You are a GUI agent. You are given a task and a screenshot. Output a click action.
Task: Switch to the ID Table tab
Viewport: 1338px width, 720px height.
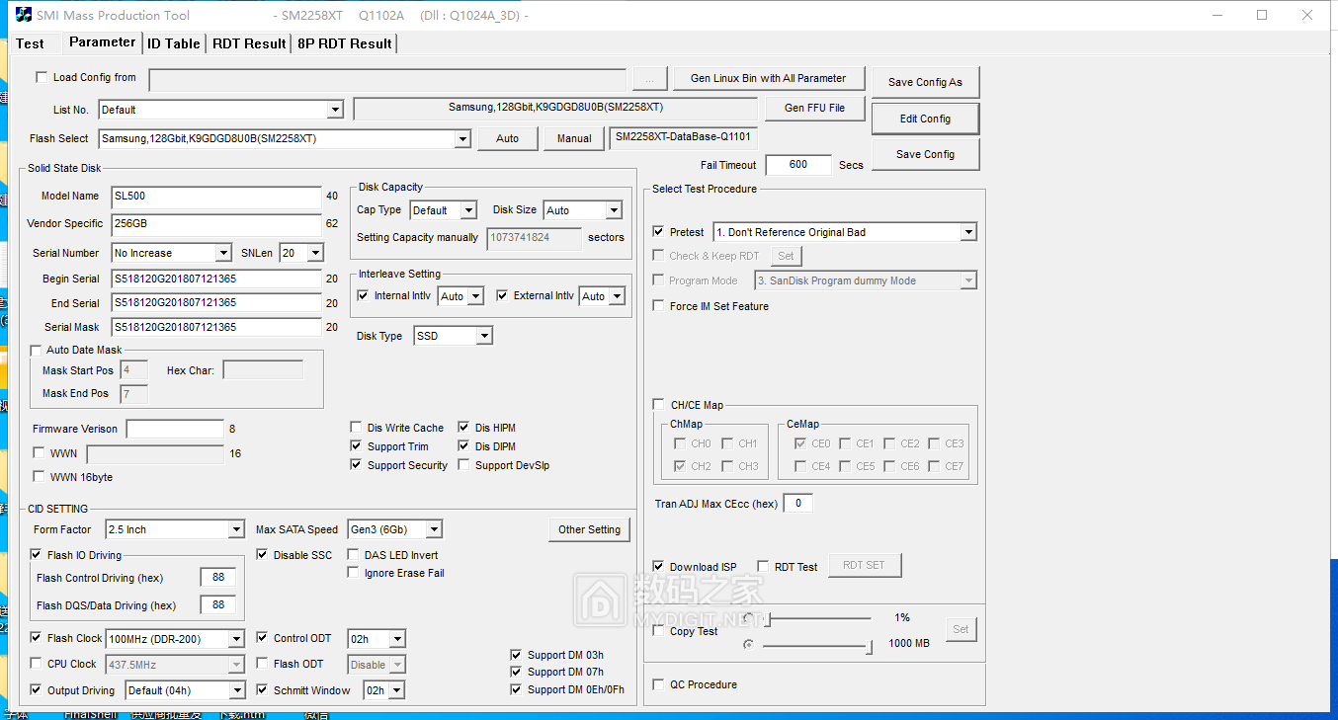pyautogui.click(x=174, y=43)
